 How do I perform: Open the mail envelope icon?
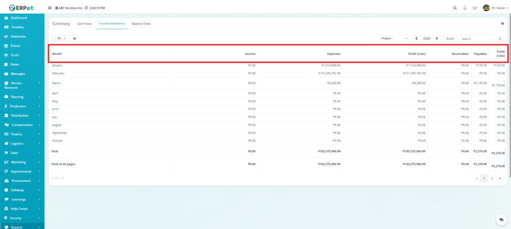click(475, 8)
